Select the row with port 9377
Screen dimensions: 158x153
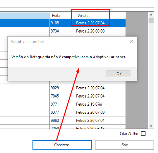pos(63,112)
